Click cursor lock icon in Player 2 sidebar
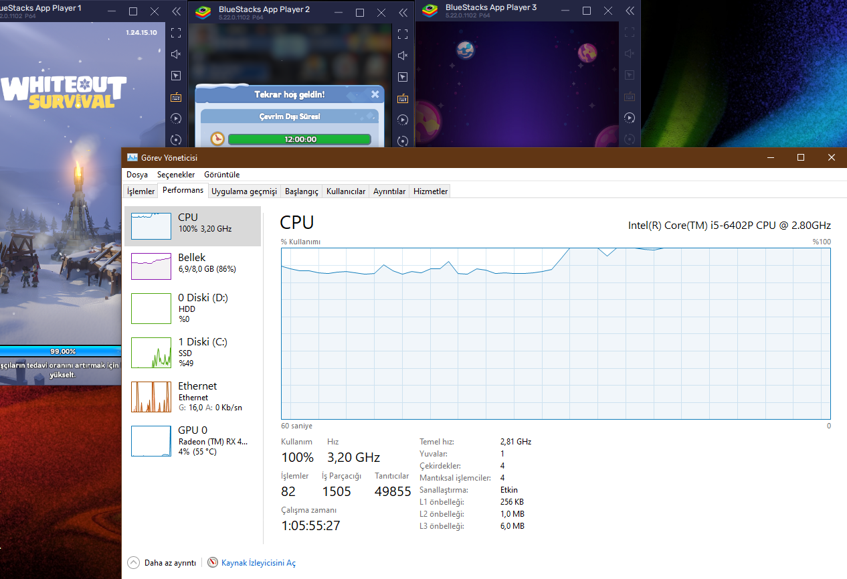This screenshot has width=847, height=579. [403, 77]
